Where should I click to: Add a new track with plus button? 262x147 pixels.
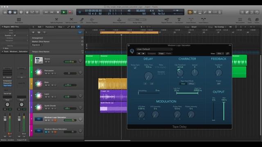click(33, 32)
